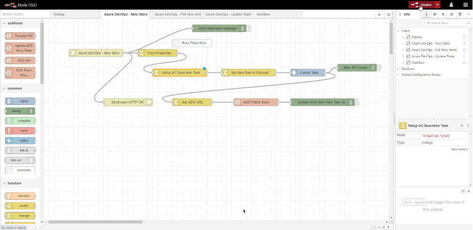473x230 pixels.
Task: Collapse the common palette category
Action: (x=20, y=88)
